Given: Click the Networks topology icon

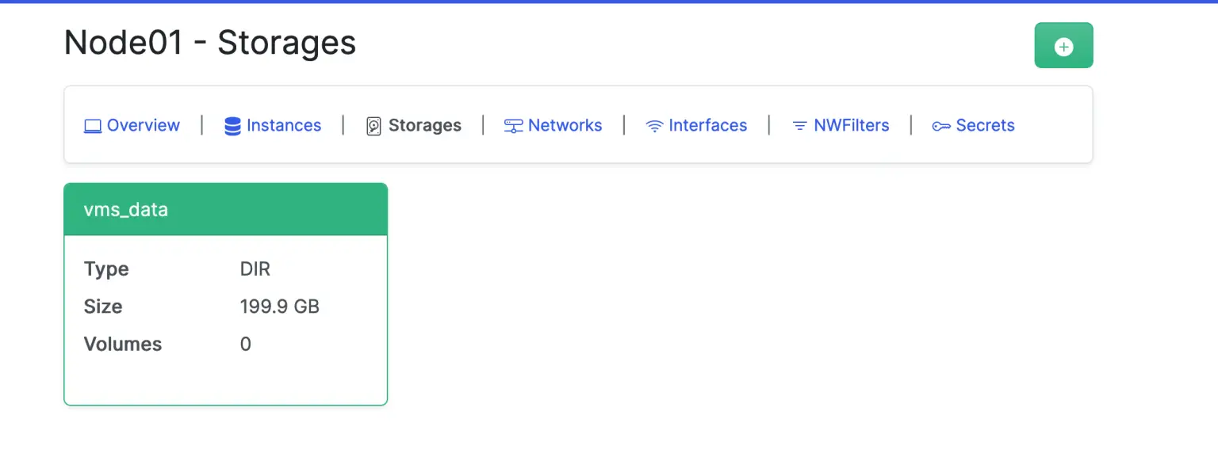Looking at the screenshot, I should coord(512,125).
